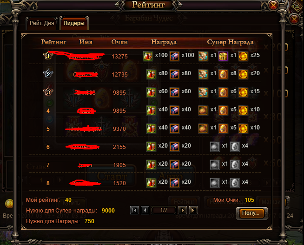
Task: Close the Рейтинг window
Action: click(273, 6)
